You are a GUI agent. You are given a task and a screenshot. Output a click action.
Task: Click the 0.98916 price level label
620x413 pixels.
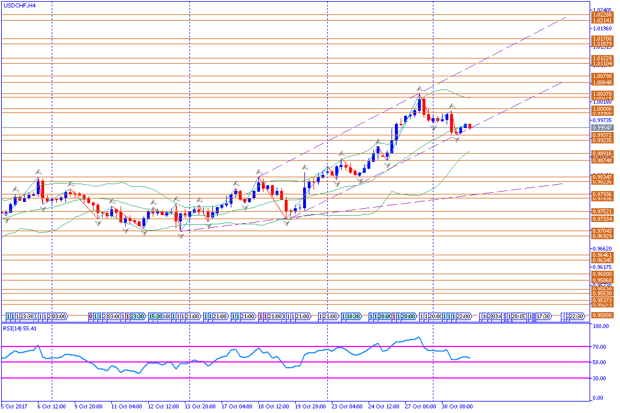point(602,154)
